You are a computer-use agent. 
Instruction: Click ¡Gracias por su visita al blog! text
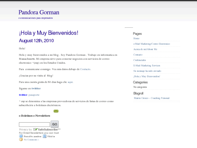(x=36, y=75)
